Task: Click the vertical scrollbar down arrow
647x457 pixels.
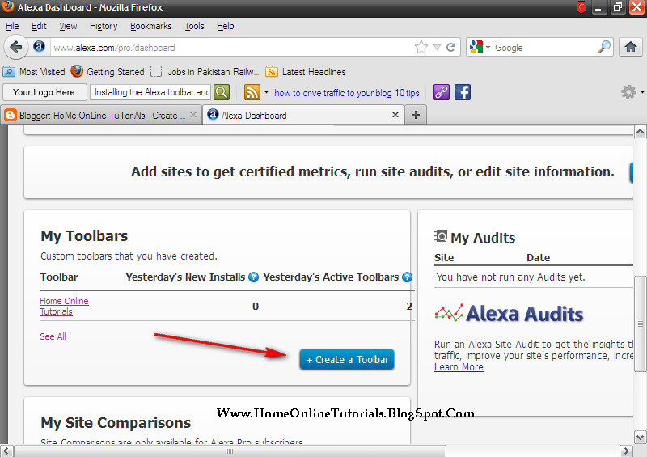Action: pyautogui.click(x=640, y=437)
